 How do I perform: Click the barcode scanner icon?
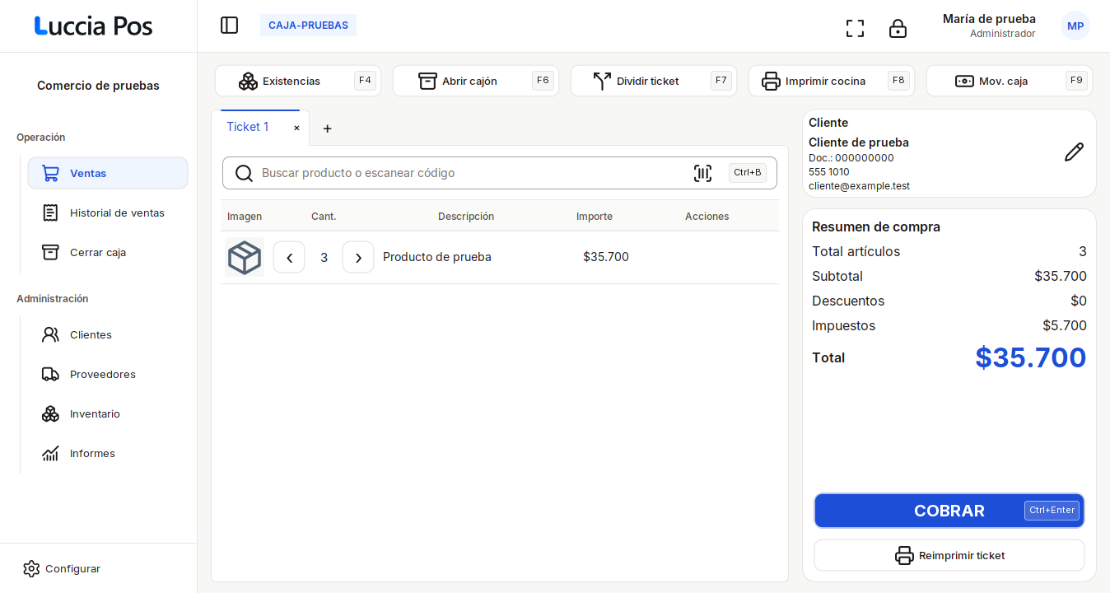(702, 173)
